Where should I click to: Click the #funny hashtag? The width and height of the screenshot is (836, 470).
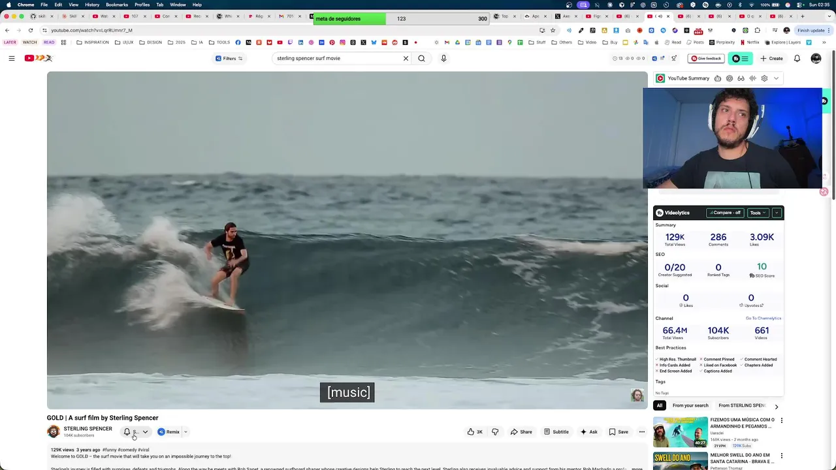(109, 450)
